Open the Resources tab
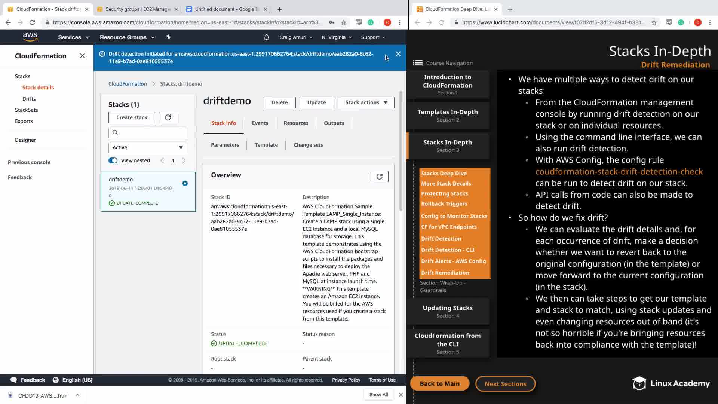The image size is (718, 404). pos(296,123)
